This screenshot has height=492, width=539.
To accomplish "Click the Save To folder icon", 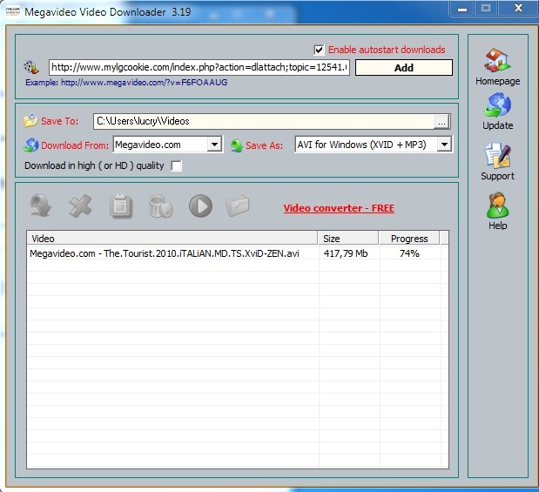I will (30, 121).
